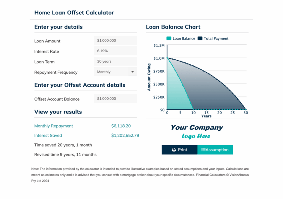283x199 pixels.
Task: Click the list icon beside Assumption
Action: [203, 150]
